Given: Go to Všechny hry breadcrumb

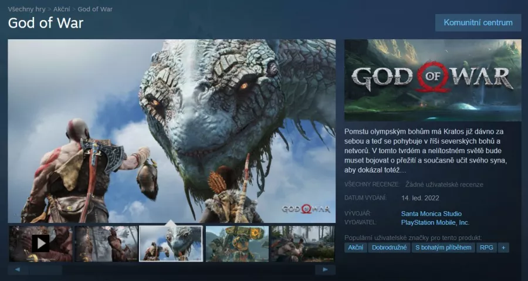Looking at the screenshot, I should point(26,9).
